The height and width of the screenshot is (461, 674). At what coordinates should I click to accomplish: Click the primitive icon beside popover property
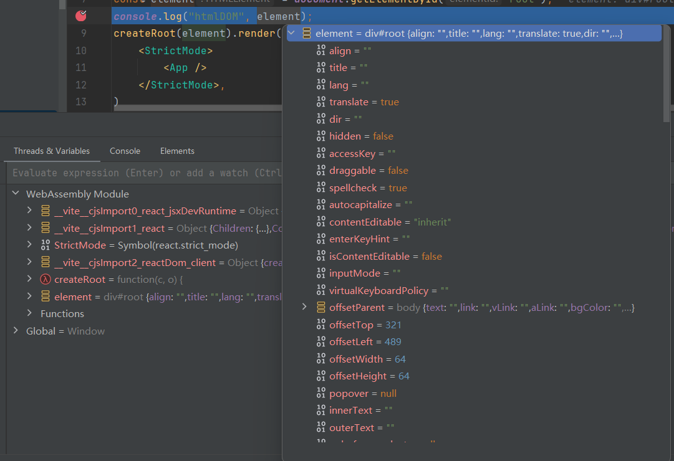[320, 393]
